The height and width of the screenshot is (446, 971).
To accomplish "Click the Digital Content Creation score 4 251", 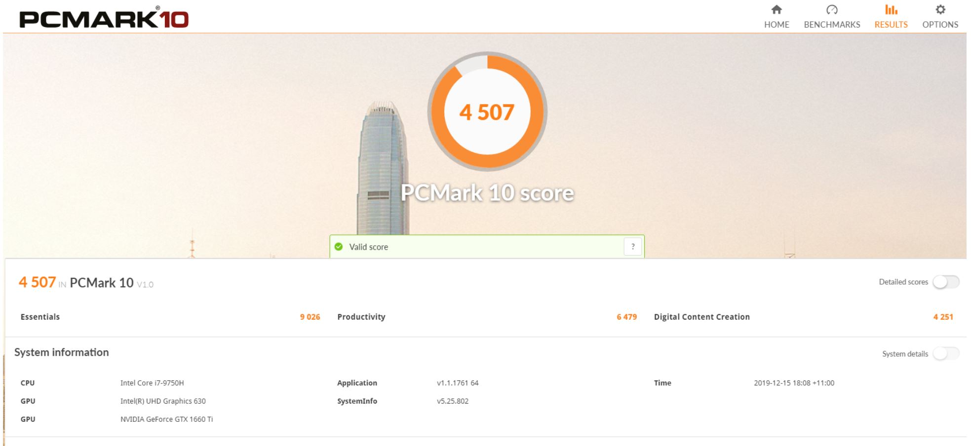I will tap(943, 317).
